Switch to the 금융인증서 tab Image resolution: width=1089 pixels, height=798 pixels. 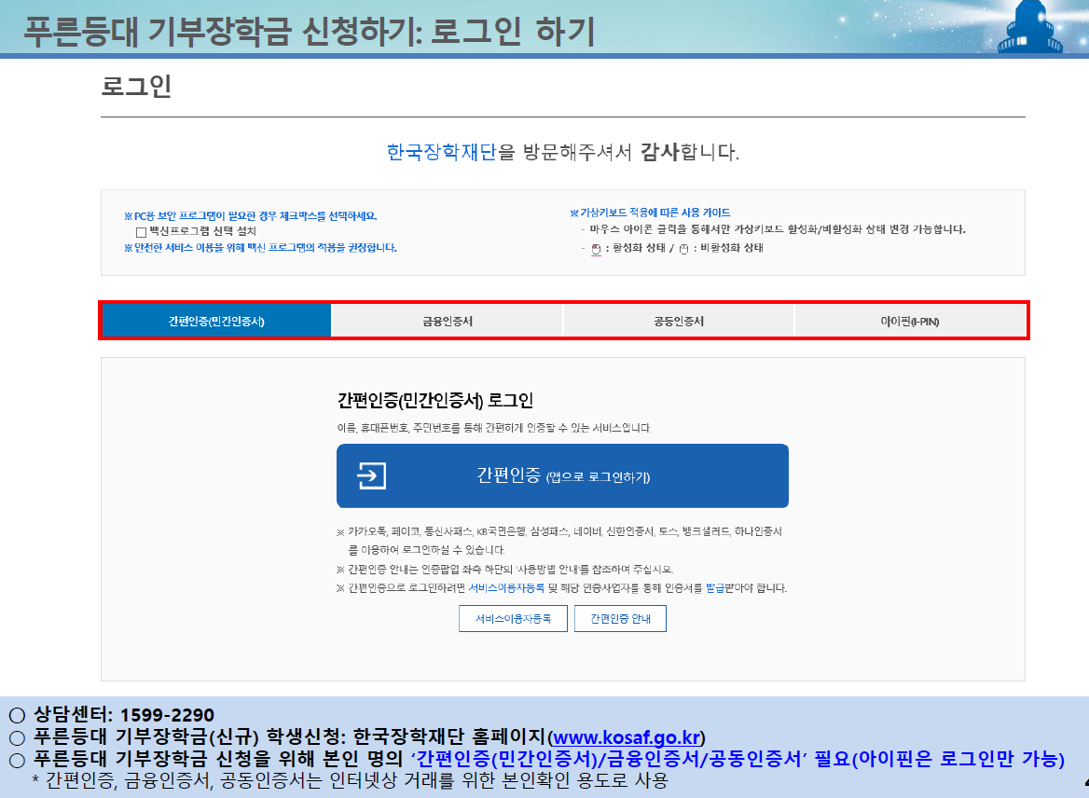[447, 320]
